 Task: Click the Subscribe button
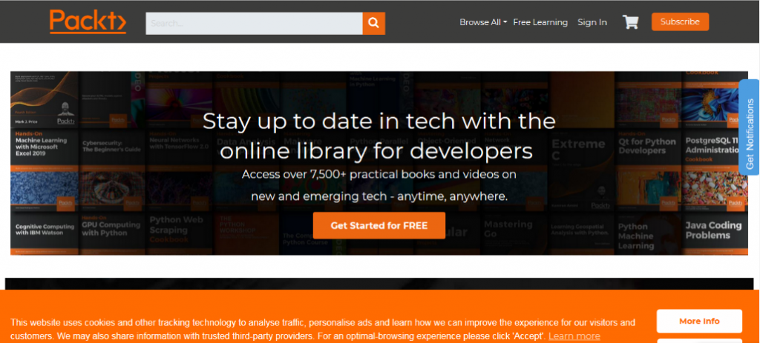[680, 21]
